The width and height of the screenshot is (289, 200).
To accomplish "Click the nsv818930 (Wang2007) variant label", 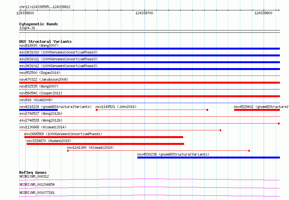I will [x=39, y=45].
